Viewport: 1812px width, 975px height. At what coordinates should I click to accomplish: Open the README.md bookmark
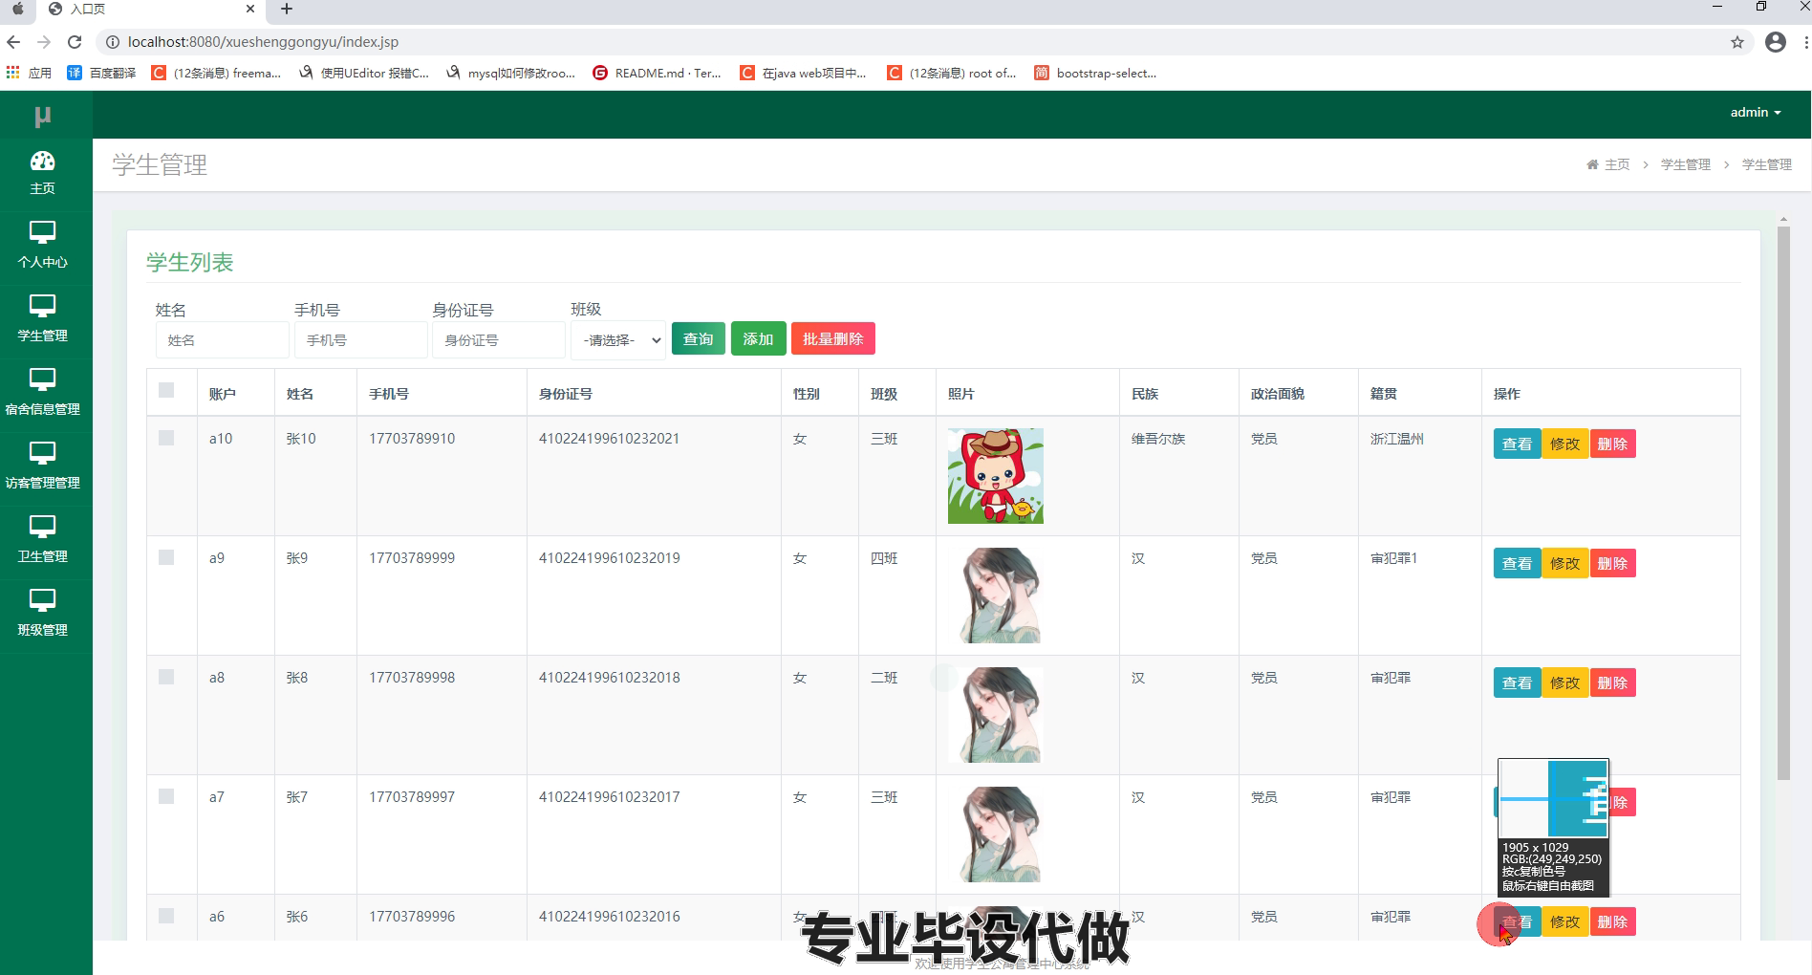point(657,73)
